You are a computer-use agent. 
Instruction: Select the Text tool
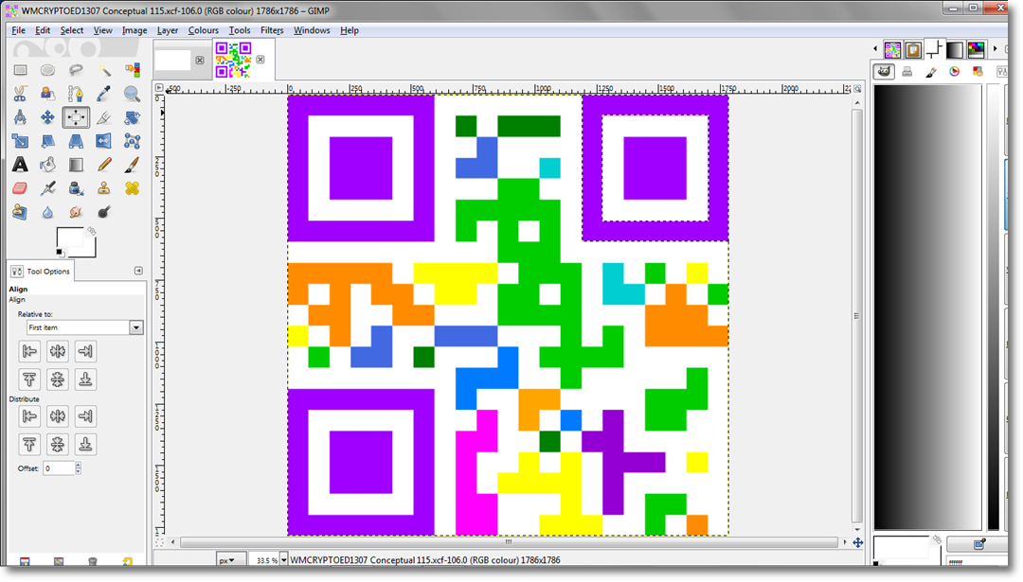click(20, 165)
